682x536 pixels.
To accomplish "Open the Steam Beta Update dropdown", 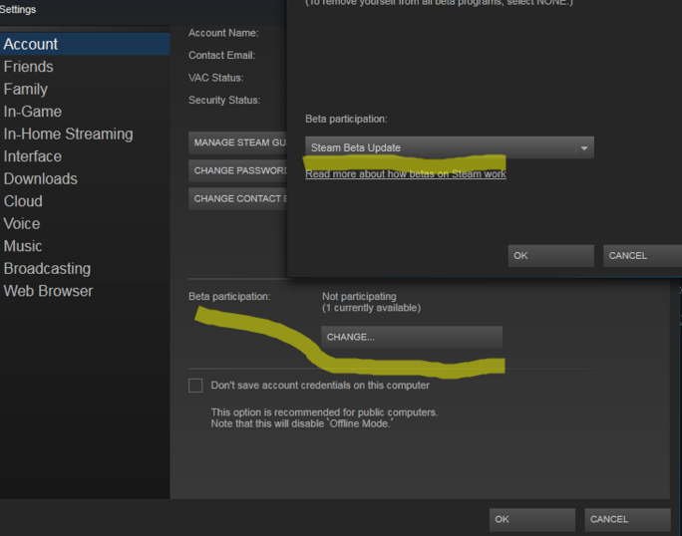I will [450, 147].
